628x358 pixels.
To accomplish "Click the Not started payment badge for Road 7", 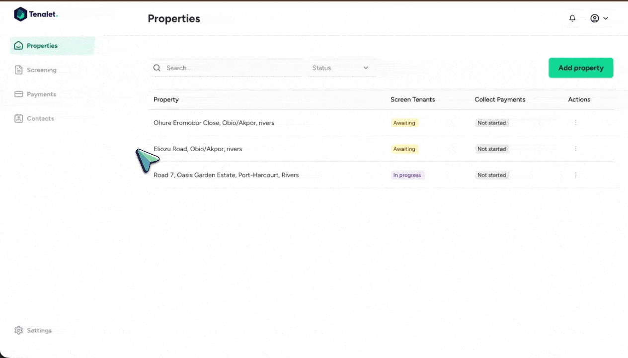I will tap(491, 175).
